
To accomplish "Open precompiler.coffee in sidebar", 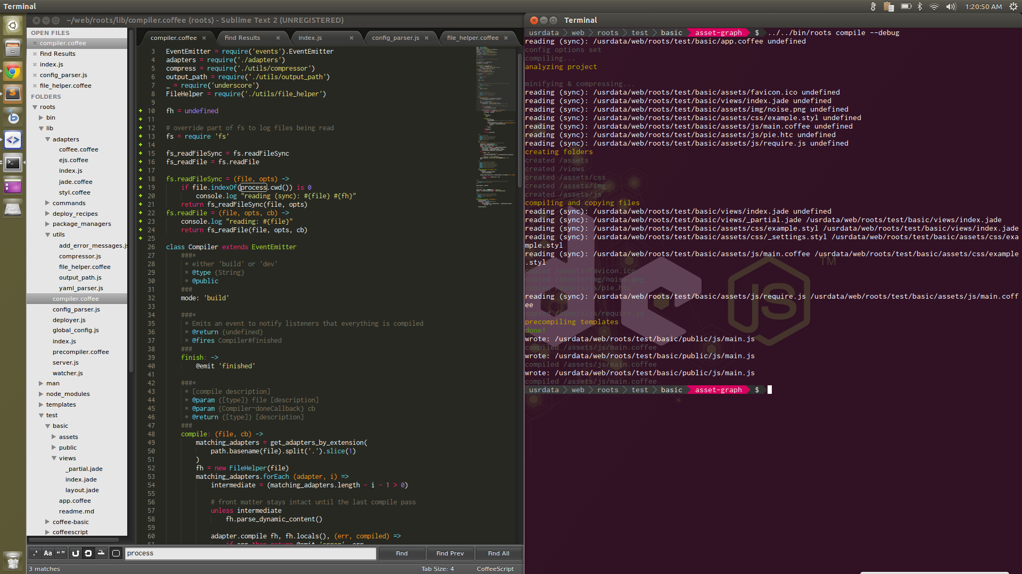I will tap(80, 352).
